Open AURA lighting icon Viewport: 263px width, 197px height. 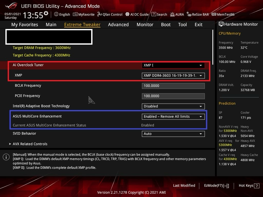coord(172,14)
